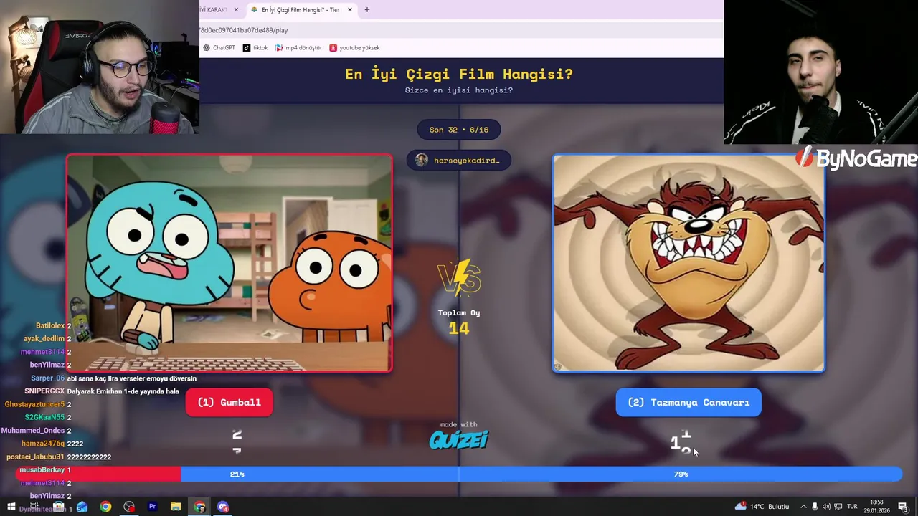The height and width of the screenshot is (516, 918).
Task: Click the subtitle Sizce en iyisi hangisi?
Action: click(459, 90)
